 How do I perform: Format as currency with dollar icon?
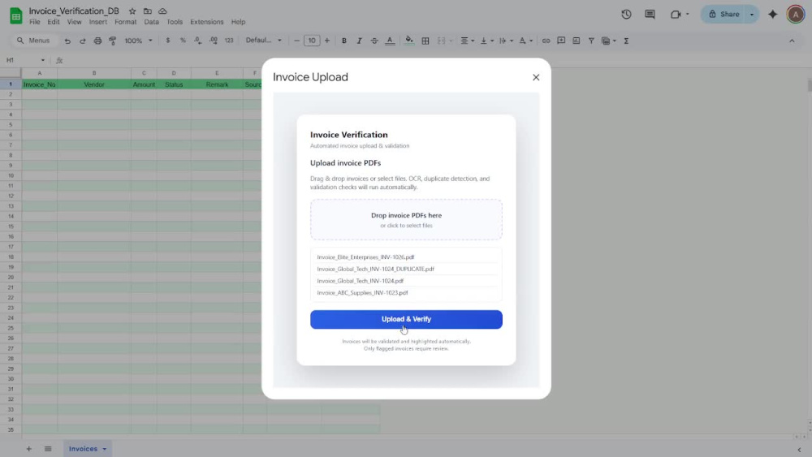click(168, 41)
